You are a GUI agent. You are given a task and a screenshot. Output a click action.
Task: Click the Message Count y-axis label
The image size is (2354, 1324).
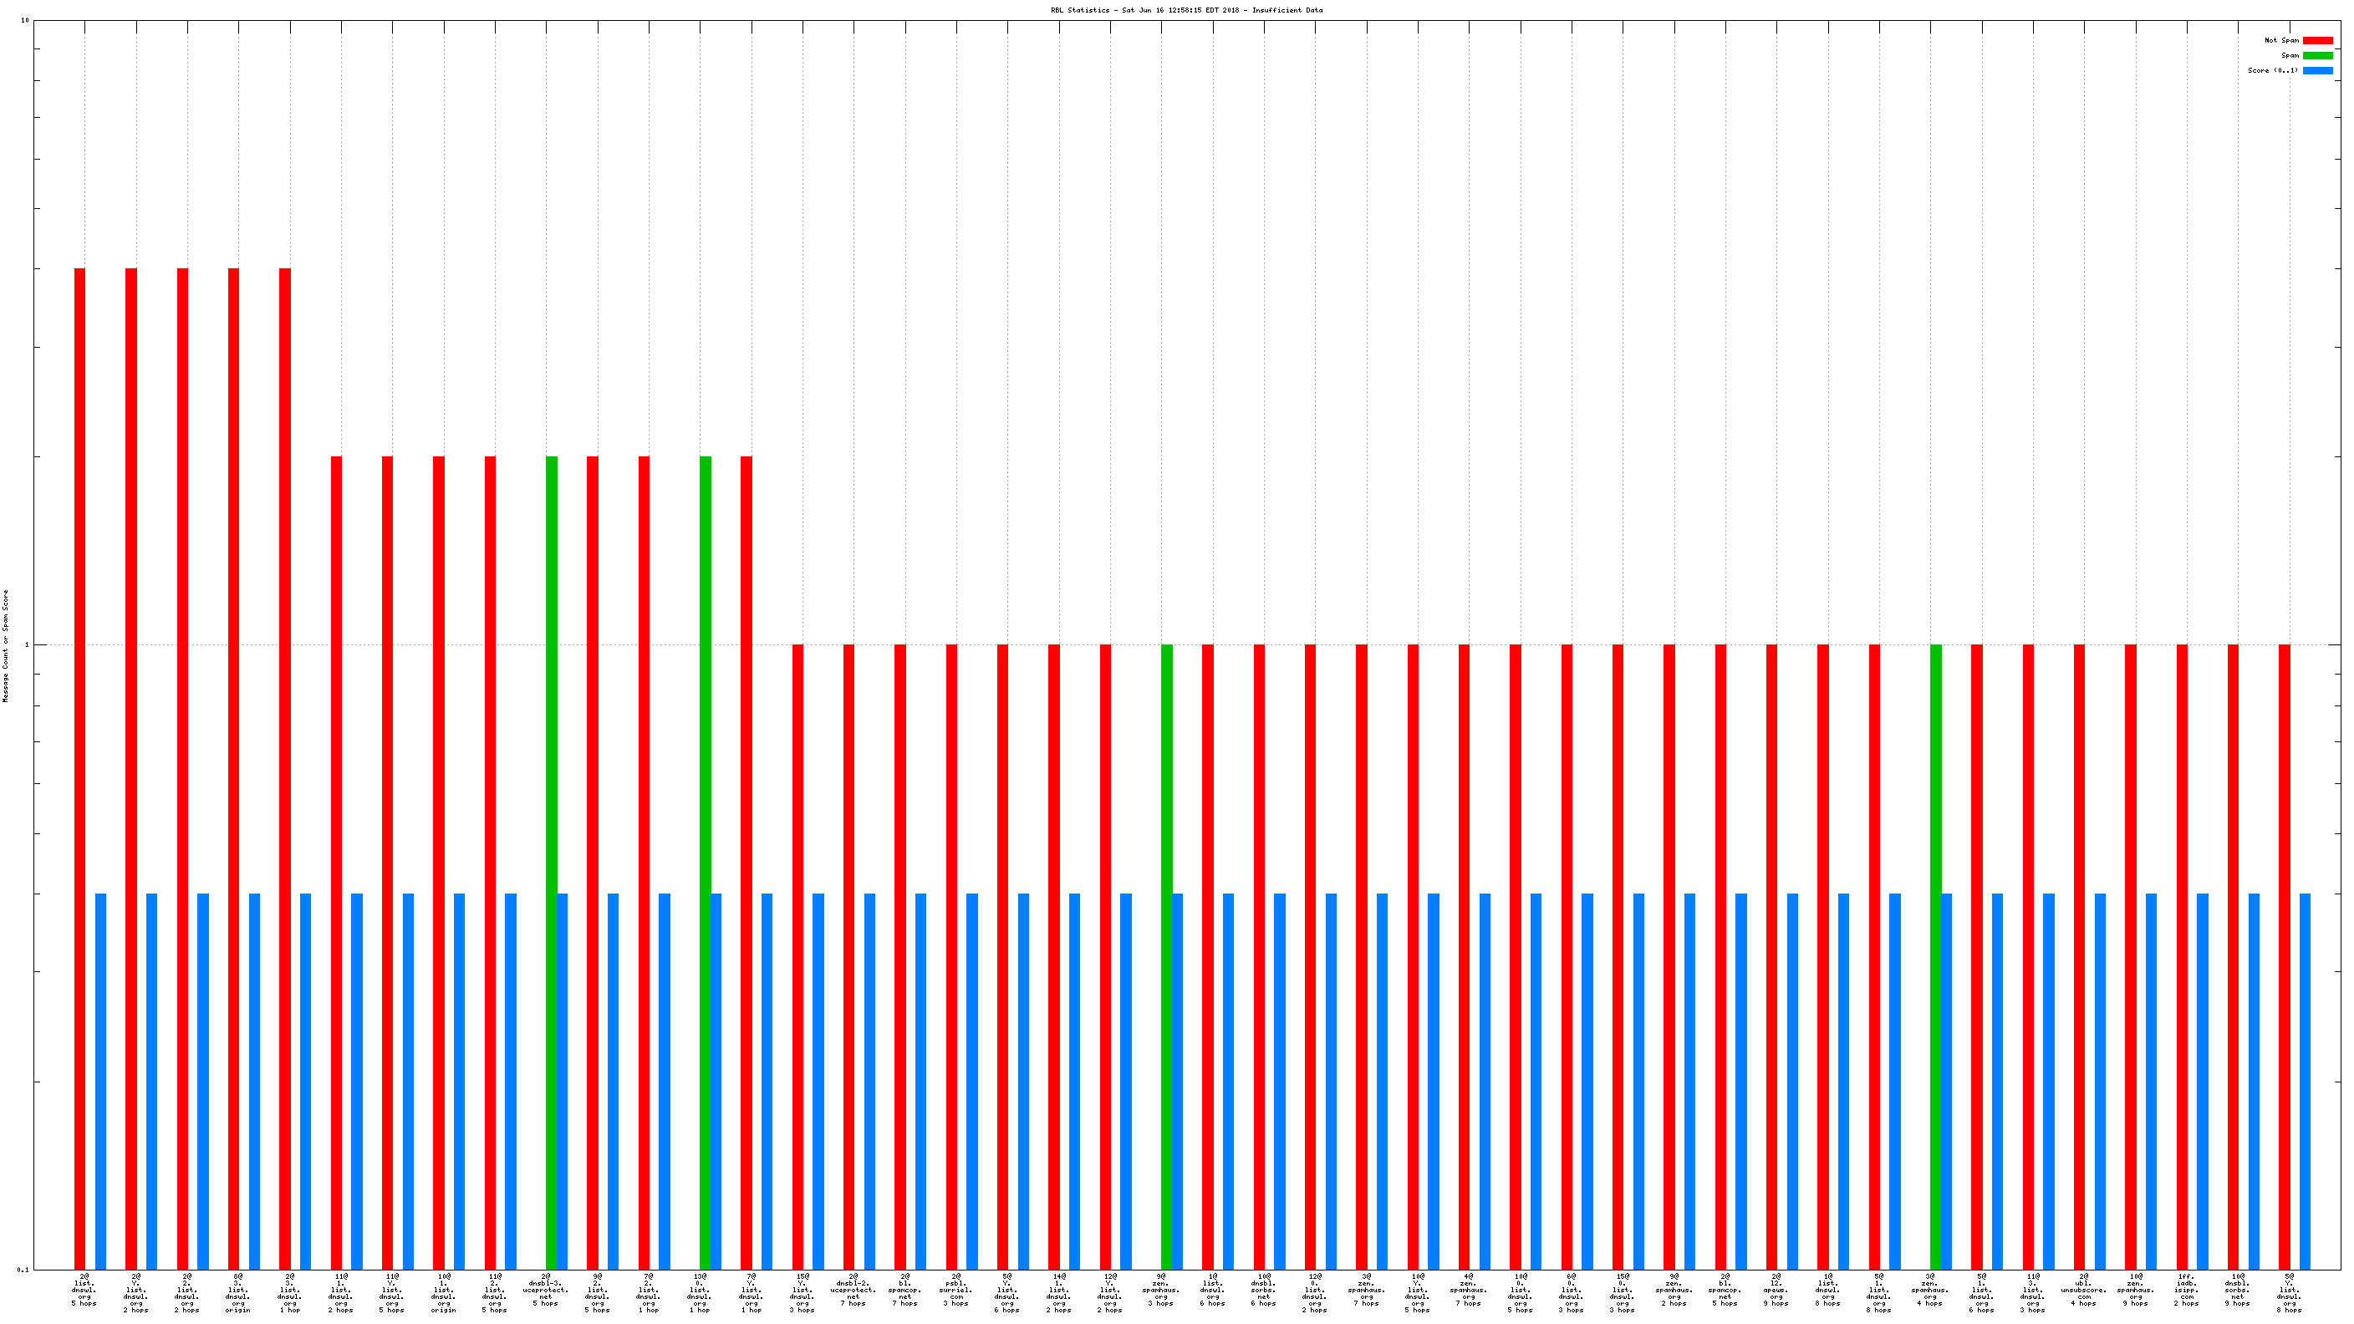[6, 645]
